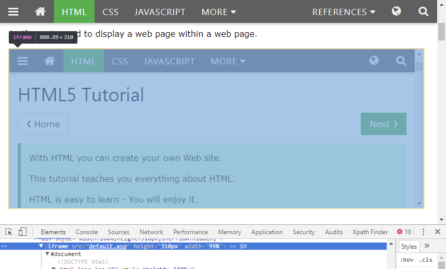Show more sidebar tabs chevron
This screenshot has height=269, width=446.
click(x=427, y=246)
